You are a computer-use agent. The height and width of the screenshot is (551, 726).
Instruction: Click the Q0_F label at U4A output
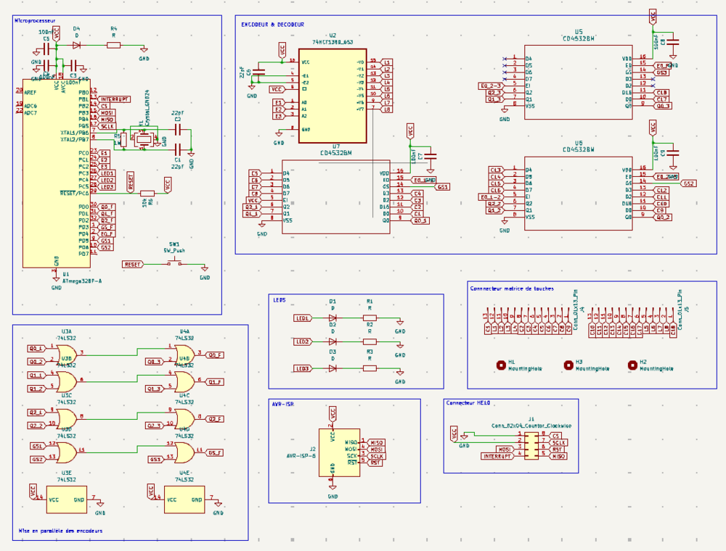(x=215, y=355)
